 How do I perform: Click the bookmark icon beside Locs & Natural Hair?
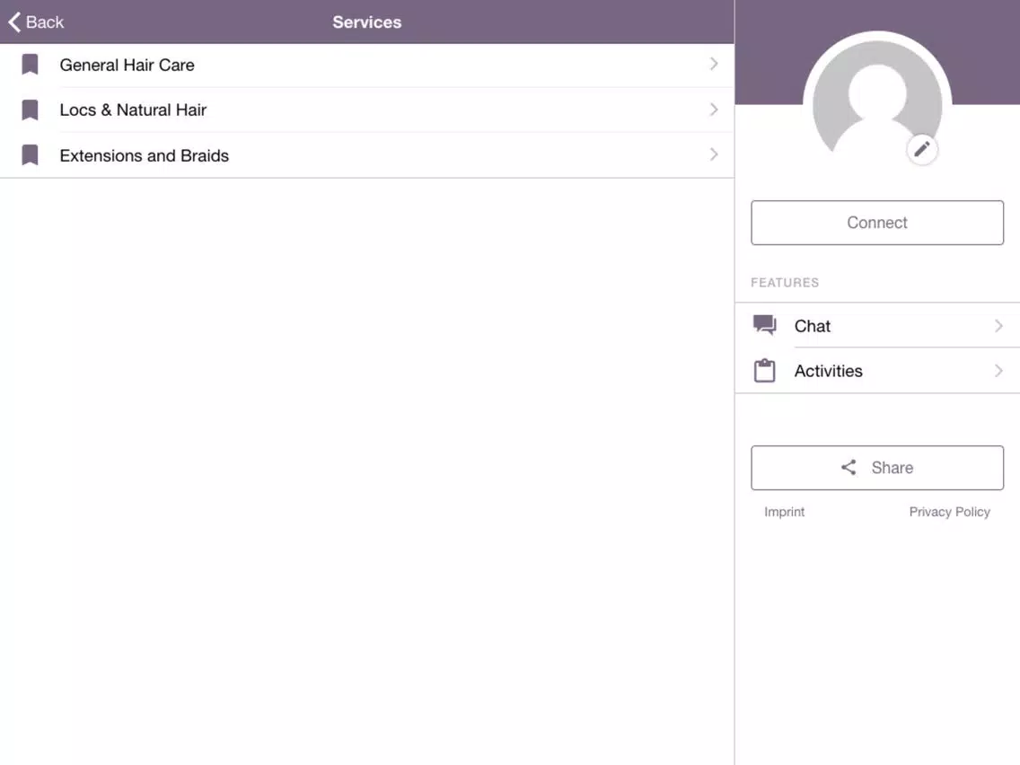[x=30, y=110]
